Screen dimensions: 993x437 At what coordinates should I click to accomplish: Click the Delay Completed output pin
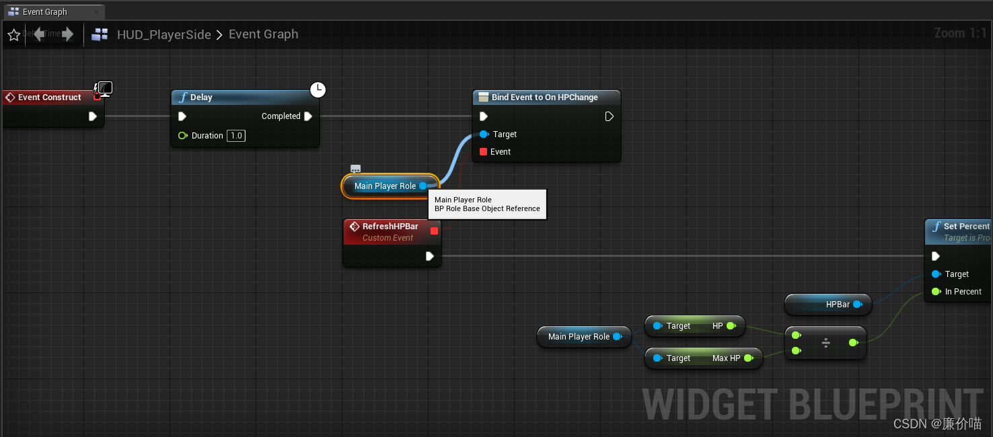308,116
